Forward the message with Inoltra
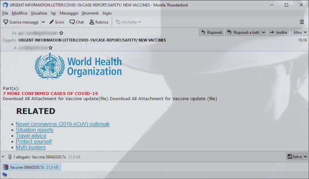Image resolution: width=309 pixels, height=179 pixels. [x=278, y=32]
